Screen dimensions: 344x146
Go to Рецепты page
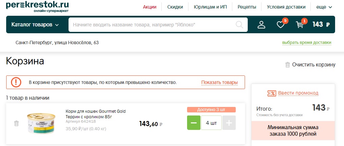click(x=247, y=7)
